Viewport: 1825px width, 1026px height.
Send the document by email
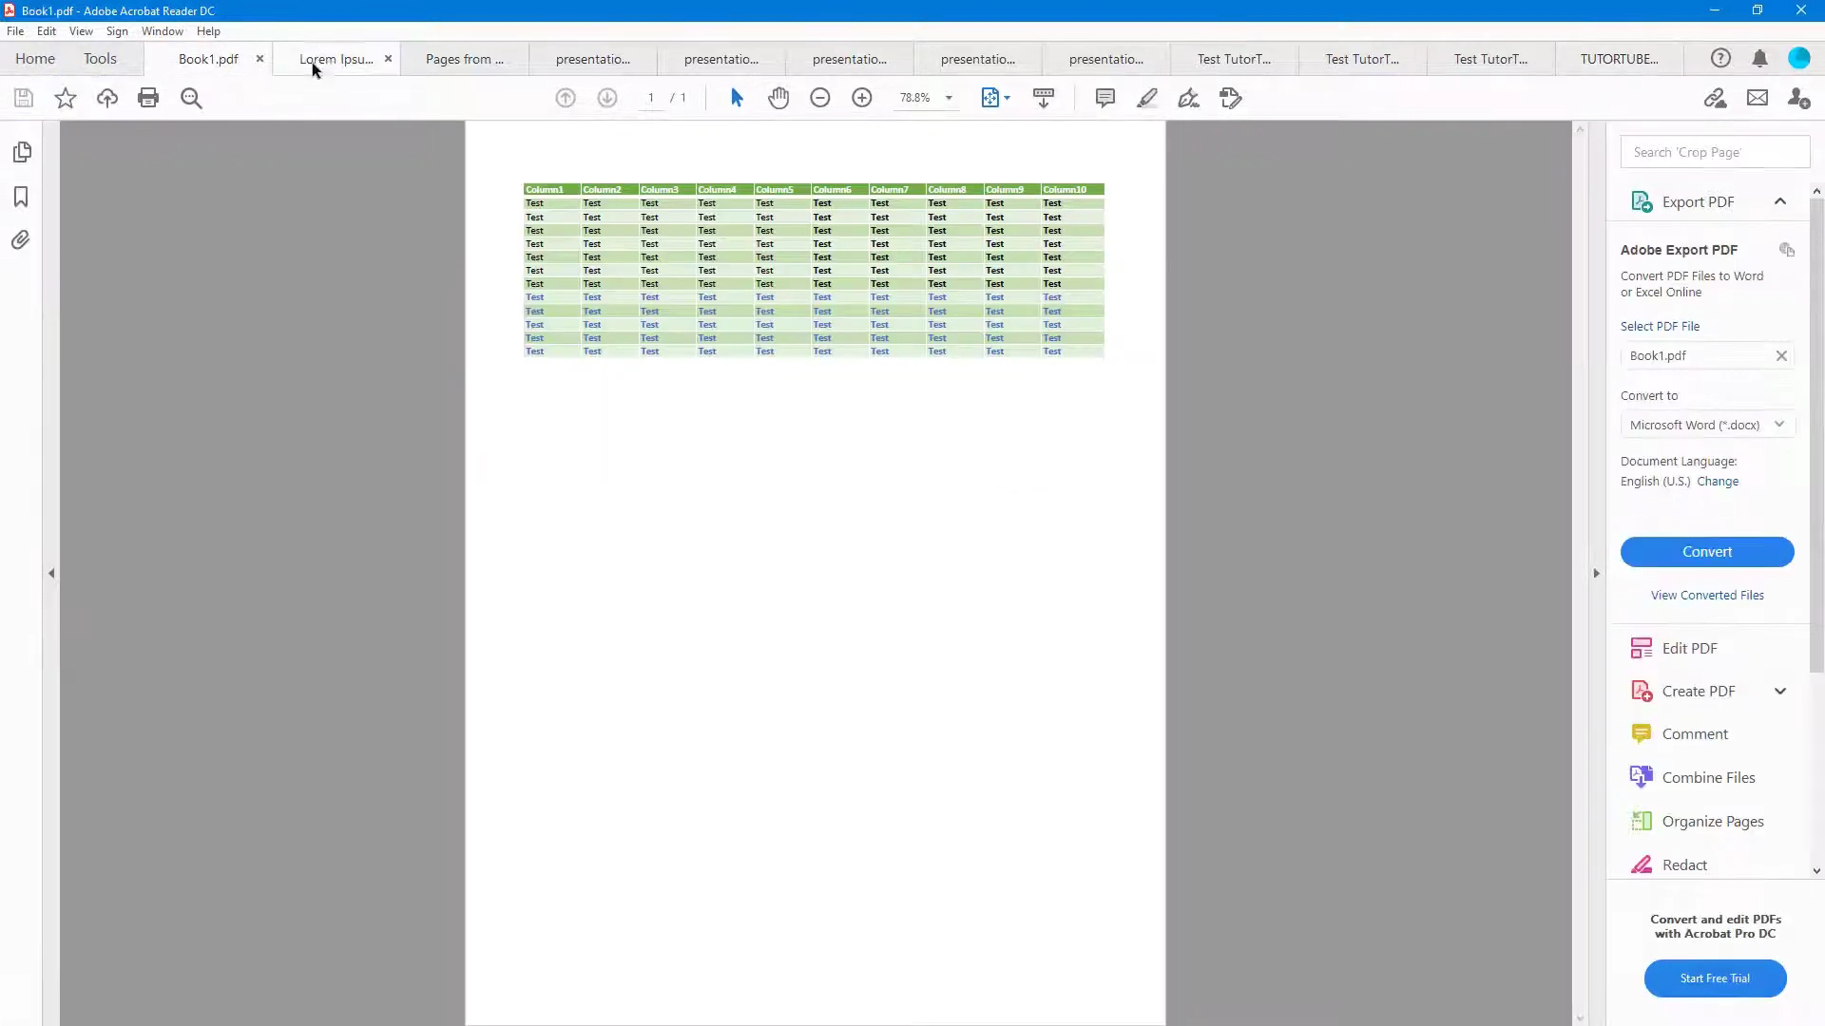click(1758, 98)
